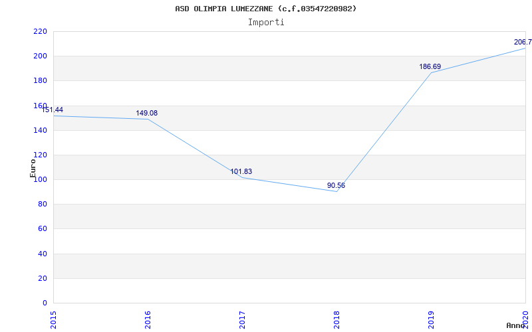Click the 149.08 data label
The height and width of the screenshot is (332, 532).
pyautogui.click(x=146, y=113)
